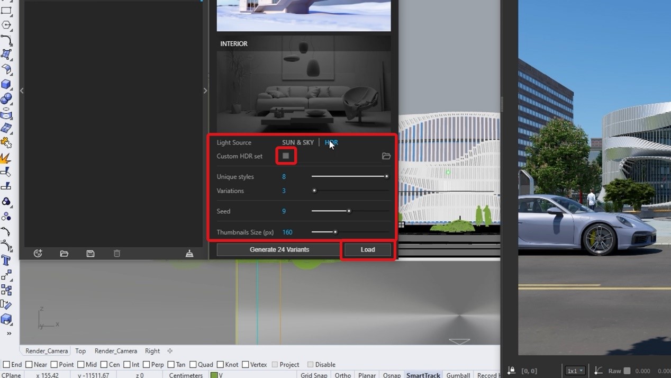Click the Puzzle piece Boolean tool icon
The image size is (671, 378).
(6, 142)
